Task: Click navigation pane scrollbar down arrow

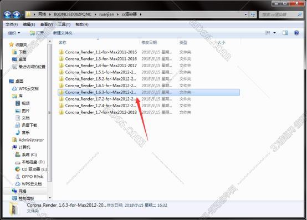Action: (50, 198)
